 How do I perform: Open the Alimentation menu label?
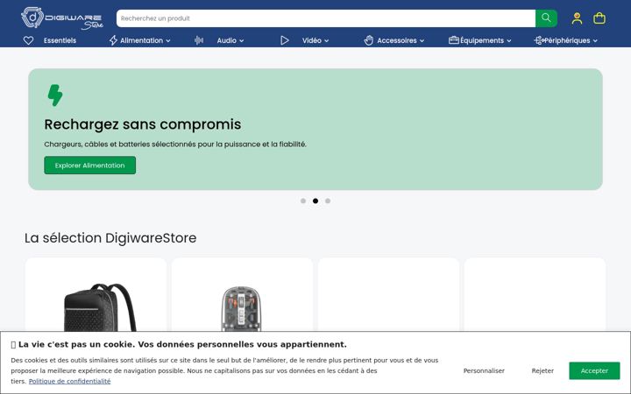coord(142,40)
